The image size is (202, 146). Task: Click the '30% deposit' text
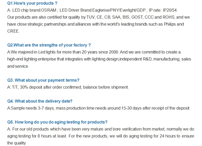32,87
